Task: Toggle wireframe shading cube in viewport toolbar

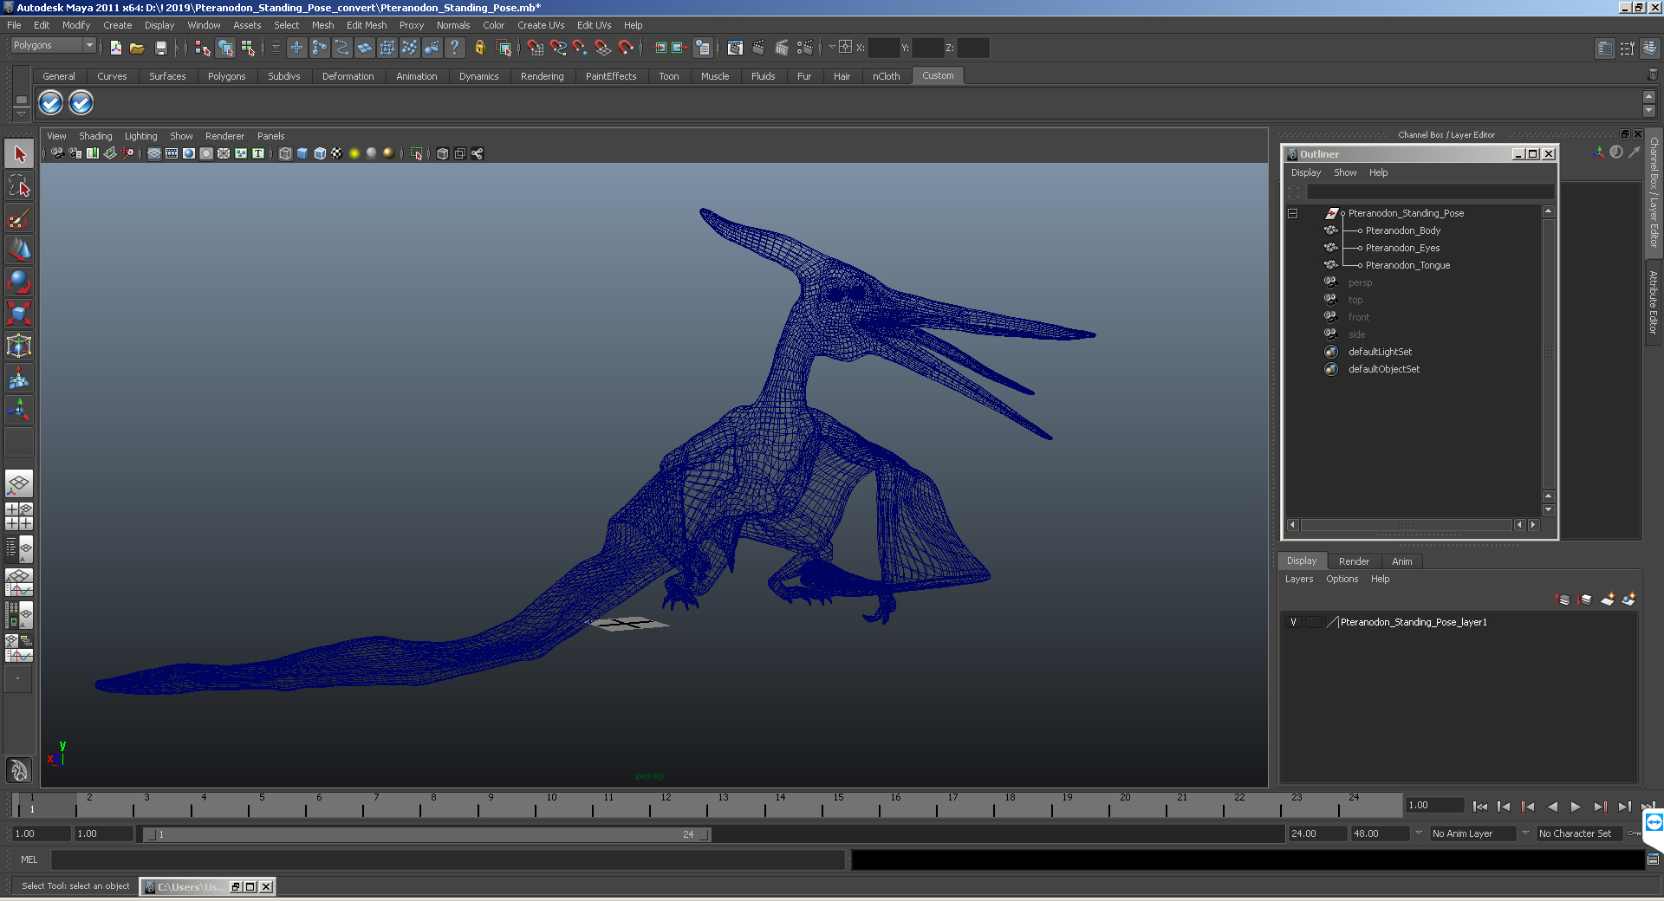Action: click(285, 153)
